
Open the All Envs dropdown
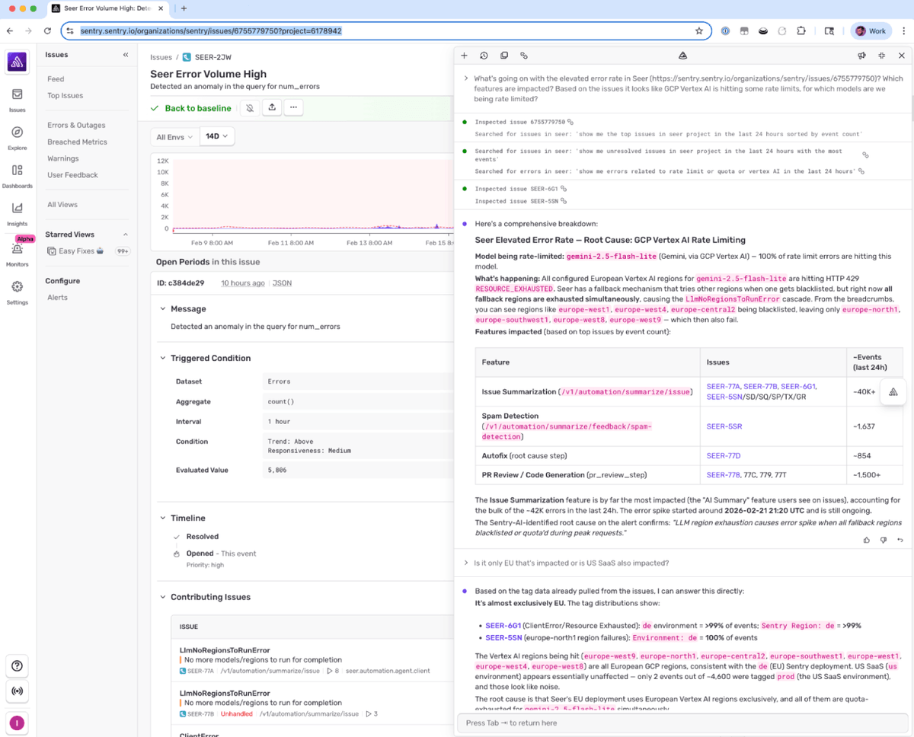pyautogui.click(x=174, y=136)
